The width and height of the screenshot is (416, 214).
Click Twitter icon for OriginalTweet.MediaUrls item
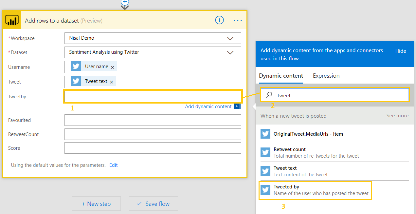(265, 134)
